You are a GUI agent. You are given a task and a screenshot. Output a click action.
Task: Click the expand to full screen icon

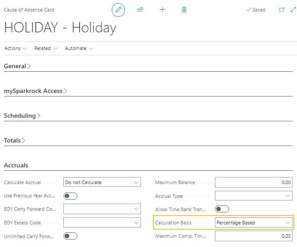click(292, 10)
